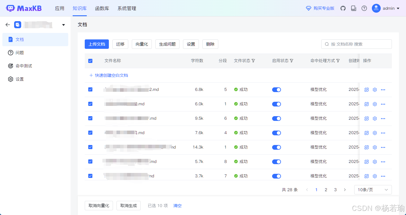Click the file status filter funnel icon

(253, 61)
